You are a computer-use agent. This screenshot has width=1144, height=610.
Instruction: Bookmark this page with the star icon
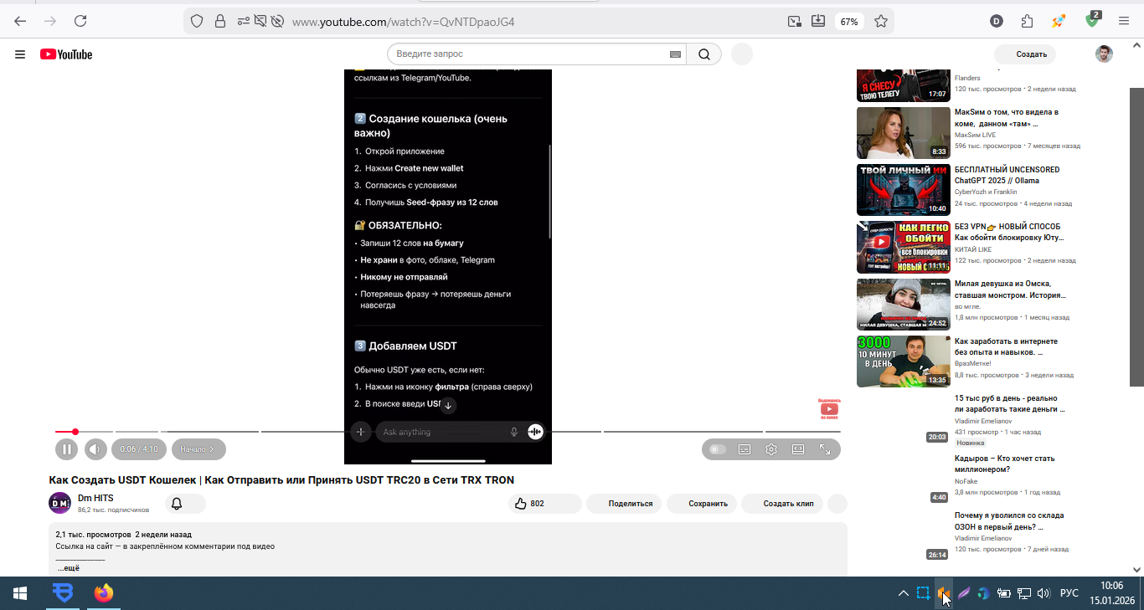[x=881, y=21]
